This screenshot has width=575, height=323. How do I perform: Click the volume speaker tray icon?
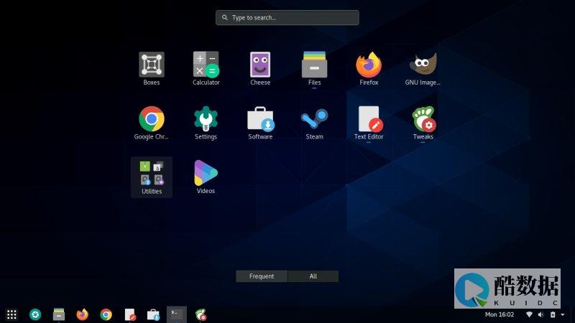click(540, 314)
